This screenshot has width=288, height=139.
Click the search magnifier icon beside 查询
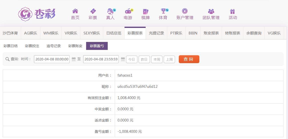7,59
